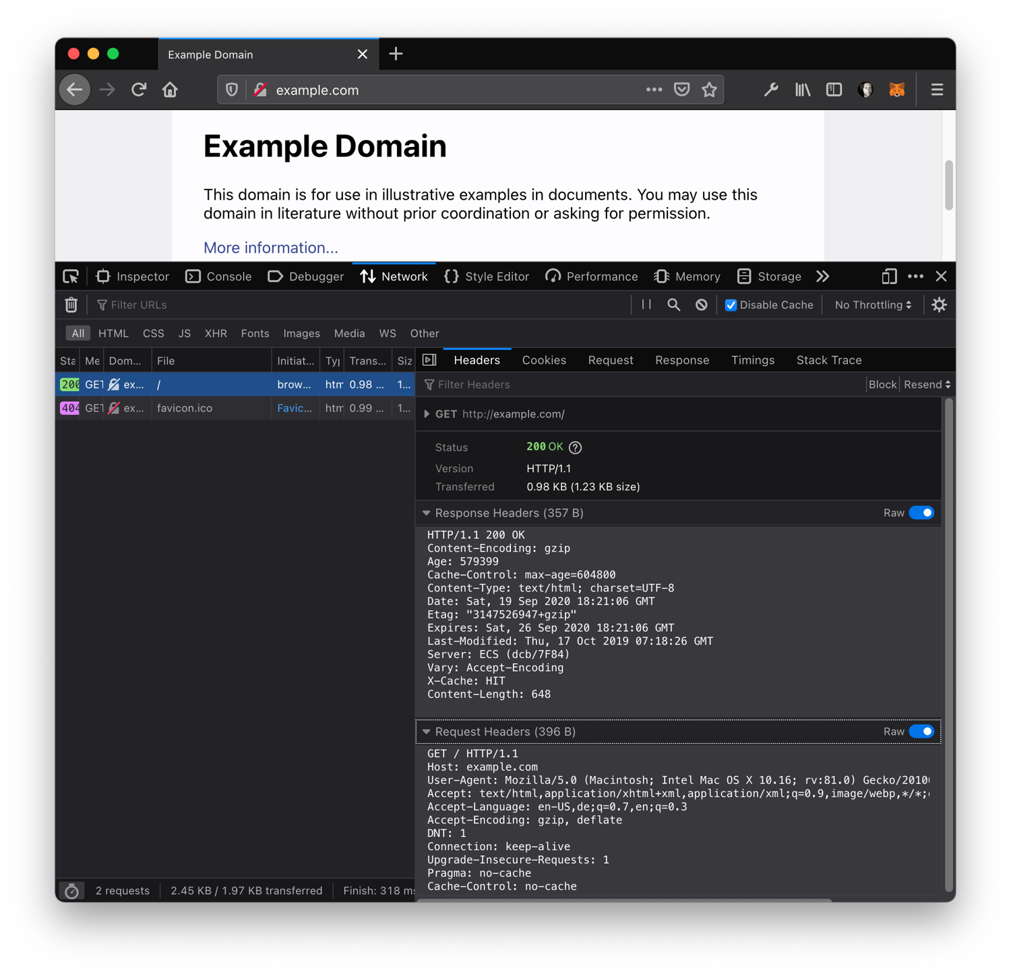Click the tracking protection shield icon

[231, 89]
